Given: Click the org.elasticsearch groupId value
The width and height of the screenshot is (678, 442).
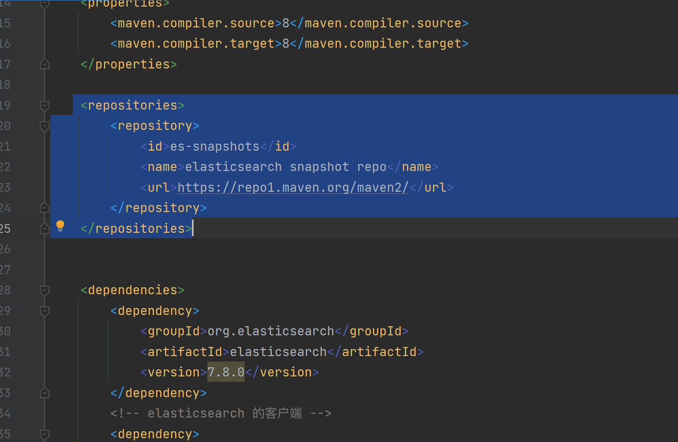Looking at the screenshot, I should tap(271, 331).
